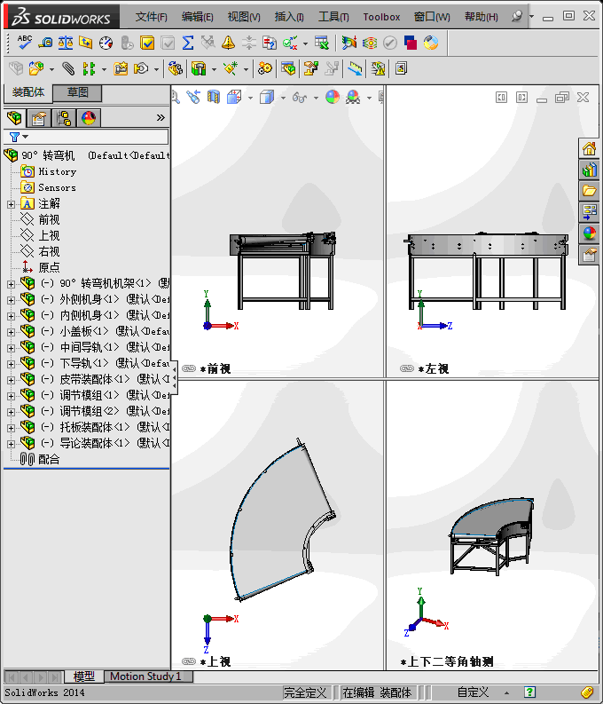The height and width of the screenshot is (704, 603).
Task: Expand the 皮带装配体<1> tree node
Action: [x=12, y=380]
